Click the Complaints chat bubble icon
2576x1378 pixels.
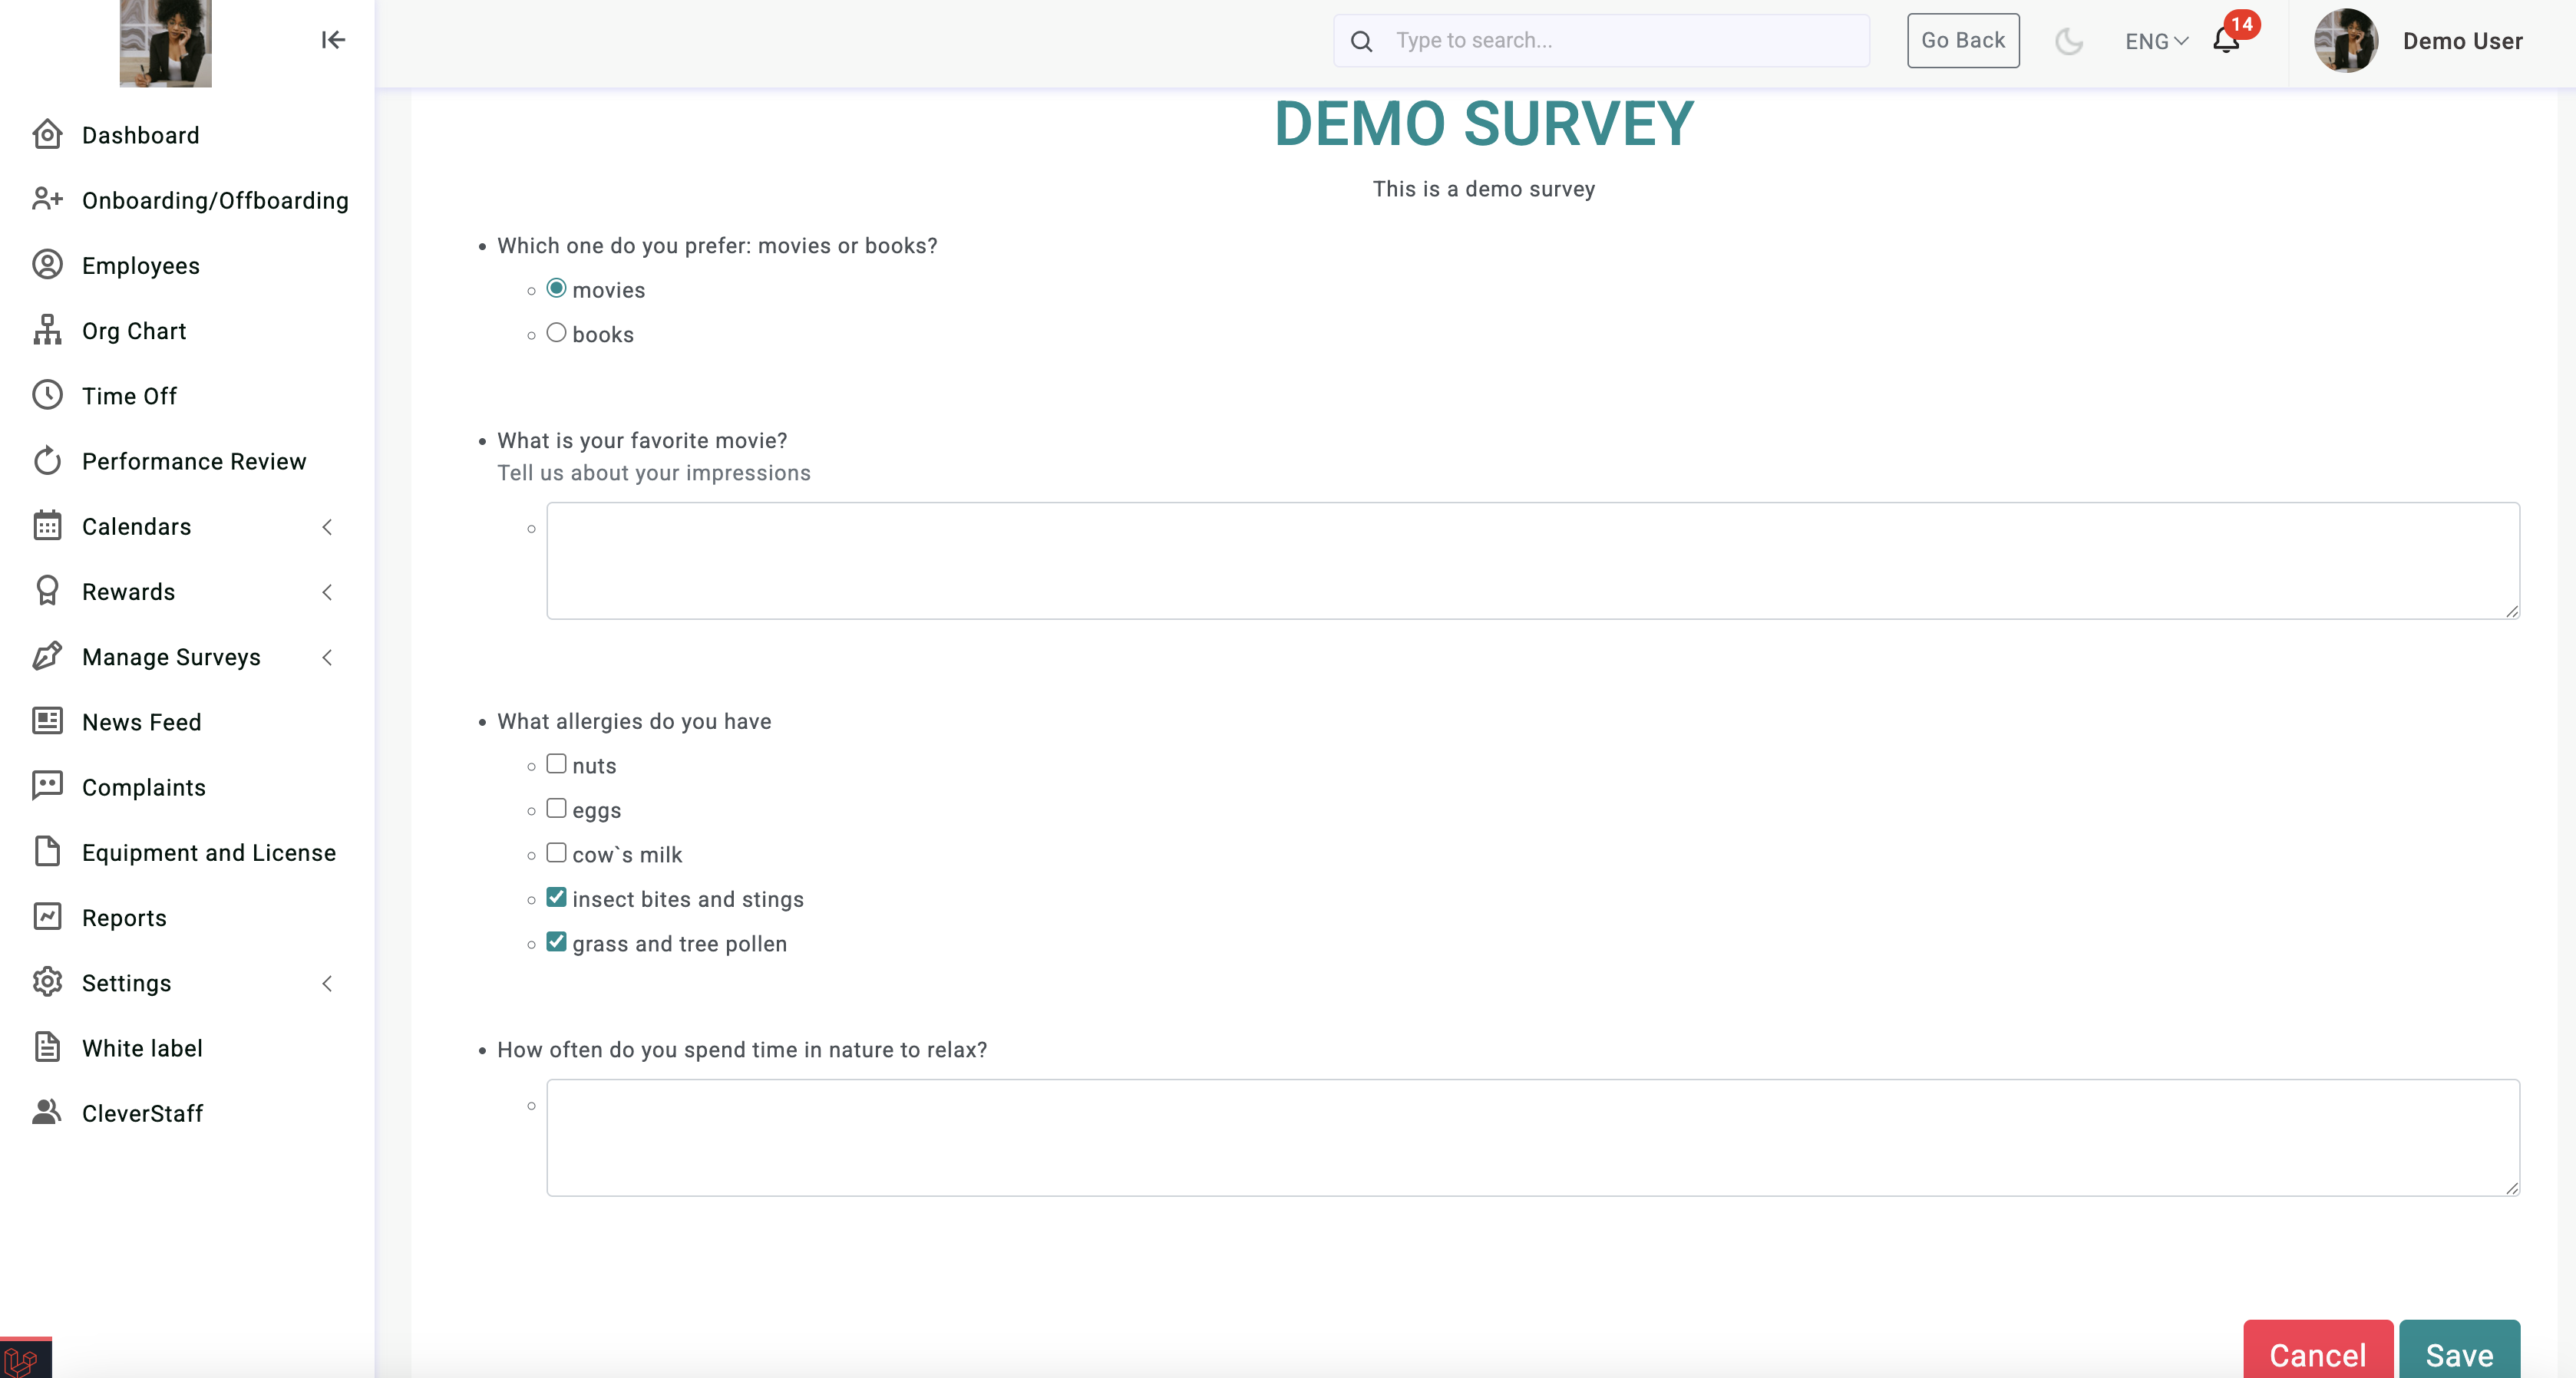(47, 786)
